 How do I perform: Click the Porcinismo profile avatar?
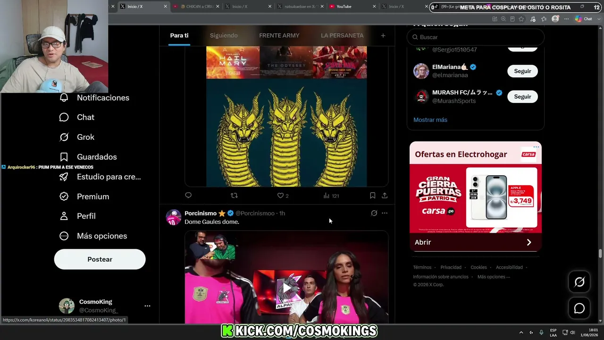[174, 217]
